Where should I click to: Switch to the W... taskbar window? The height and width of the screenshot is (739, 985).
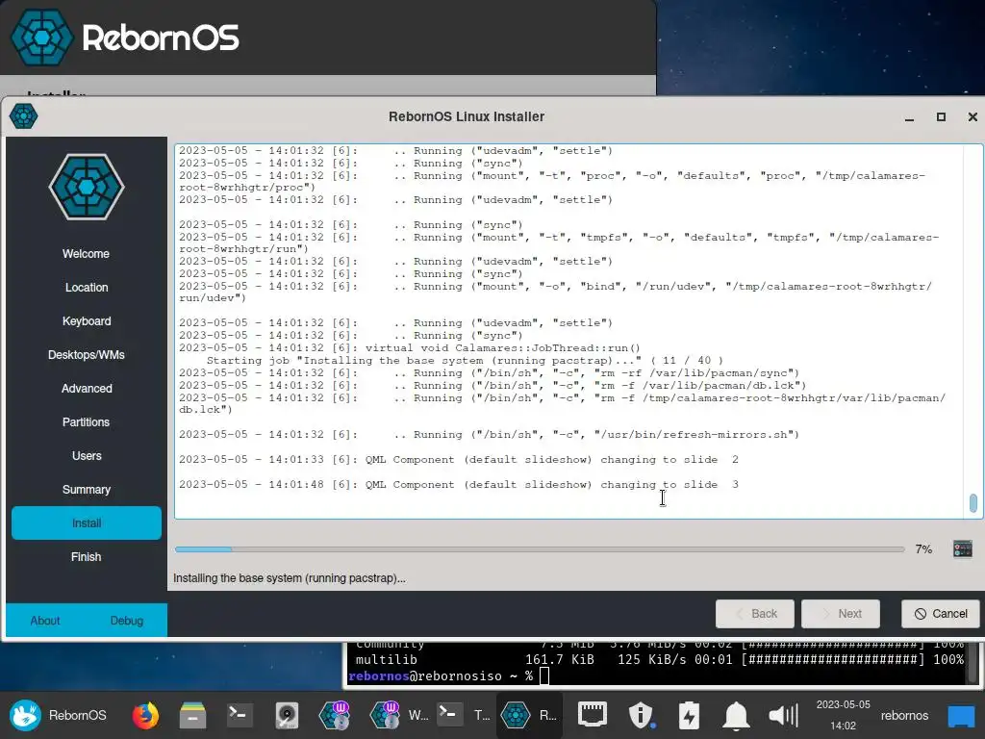tap(399, 715)
